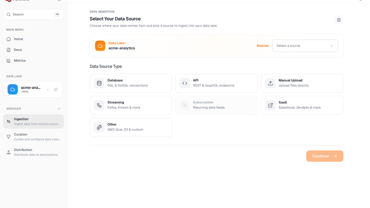Click the Curation funnel icon
370x208 pixels.
(x=9, y=137)
